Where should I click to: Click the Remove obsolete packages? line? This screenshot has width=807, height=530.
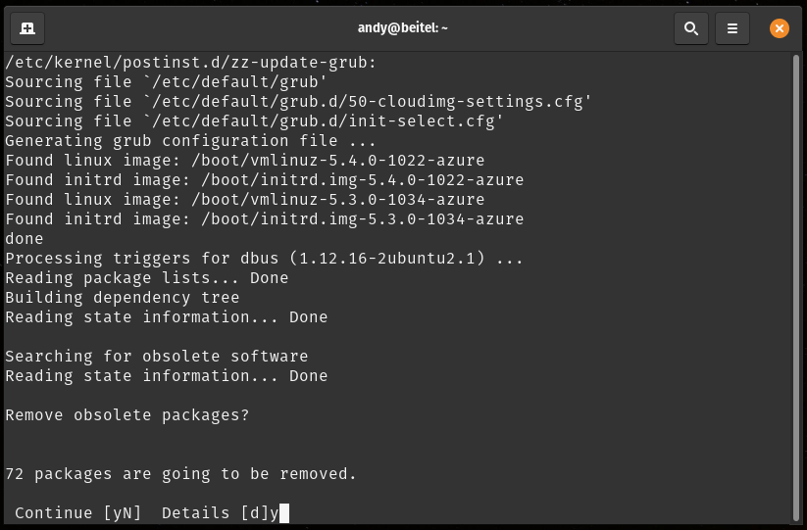(127, 415)
